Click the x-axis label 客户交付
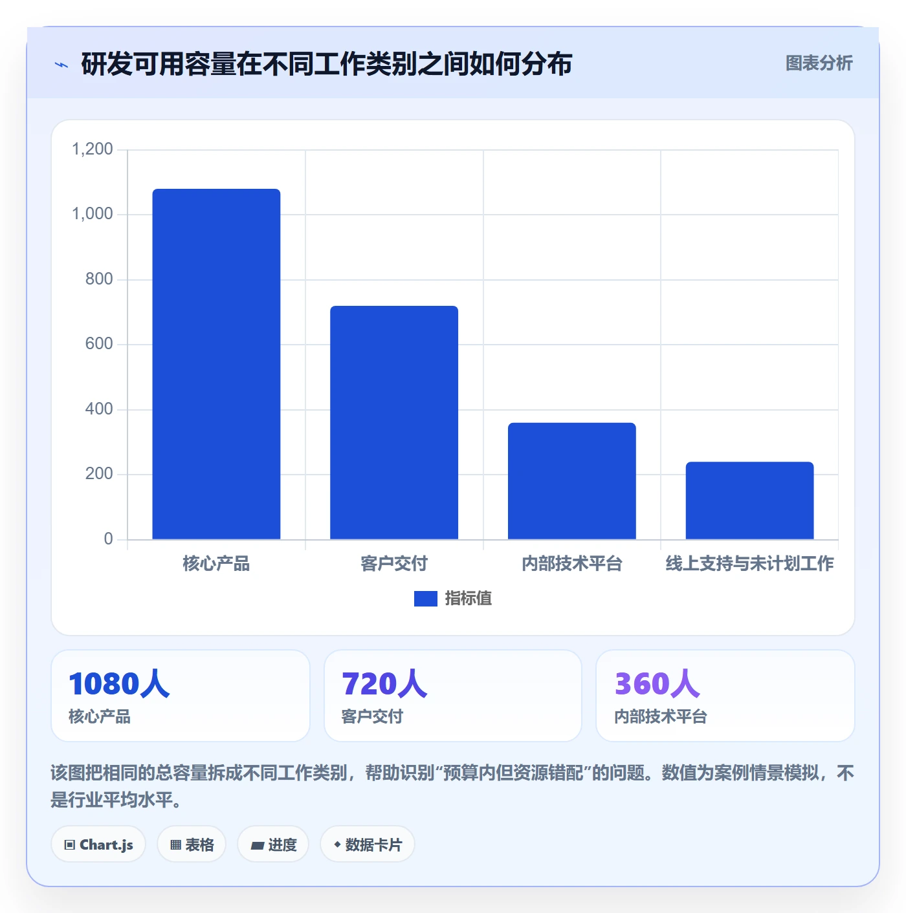Viewport: 906px width, 913px height. pos(394,564)
